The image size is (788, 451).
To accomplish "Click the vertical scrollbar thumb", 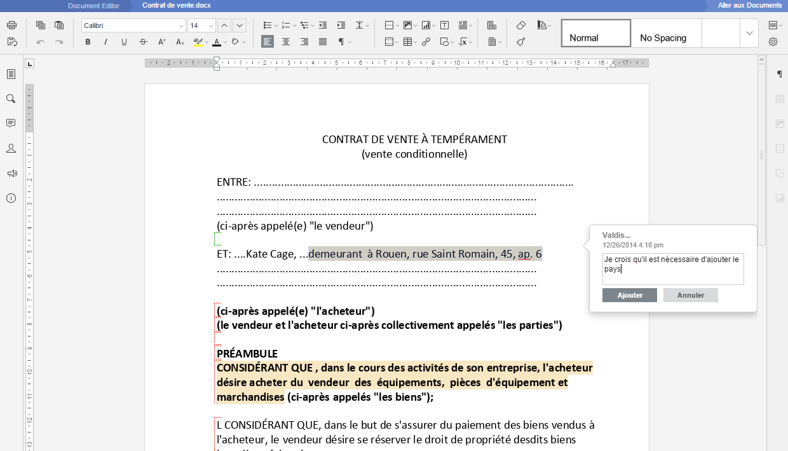I will (762, 155).
